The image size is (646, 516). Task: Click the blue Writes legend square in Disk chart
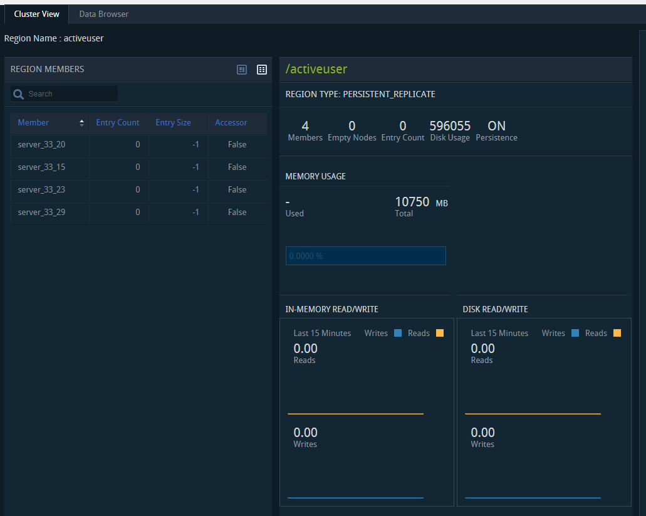tap(575, 333)
